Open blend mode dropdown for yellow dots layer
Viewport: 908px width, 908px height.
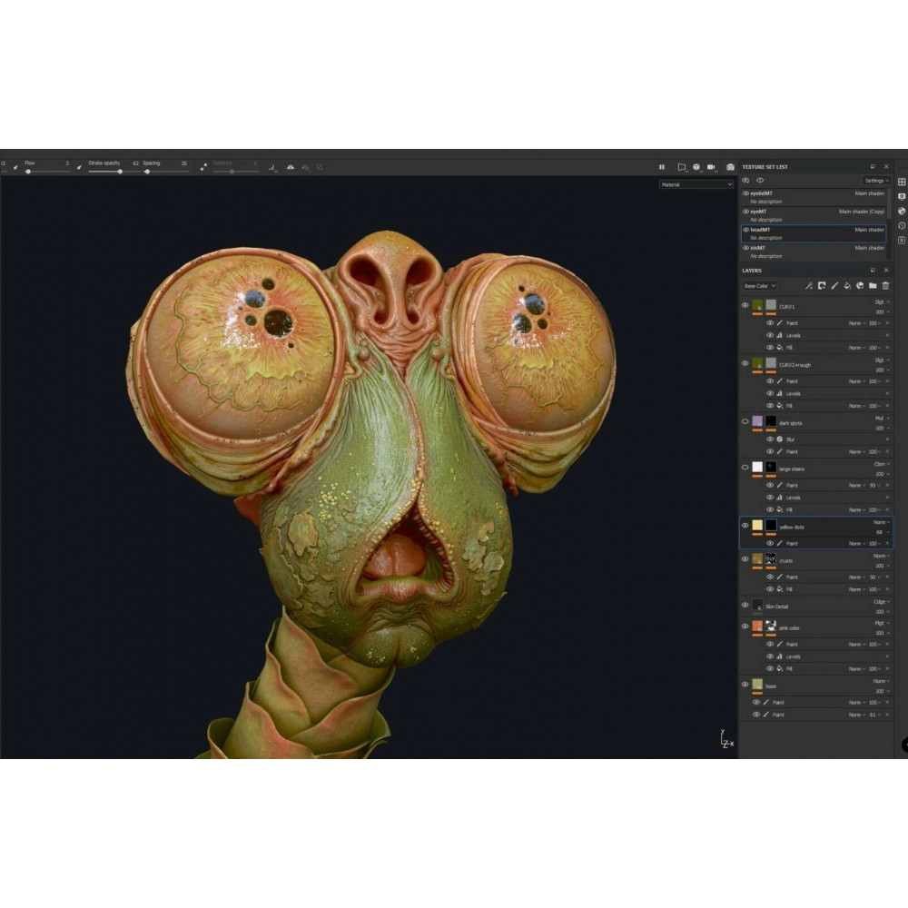[x=882, y=521]
